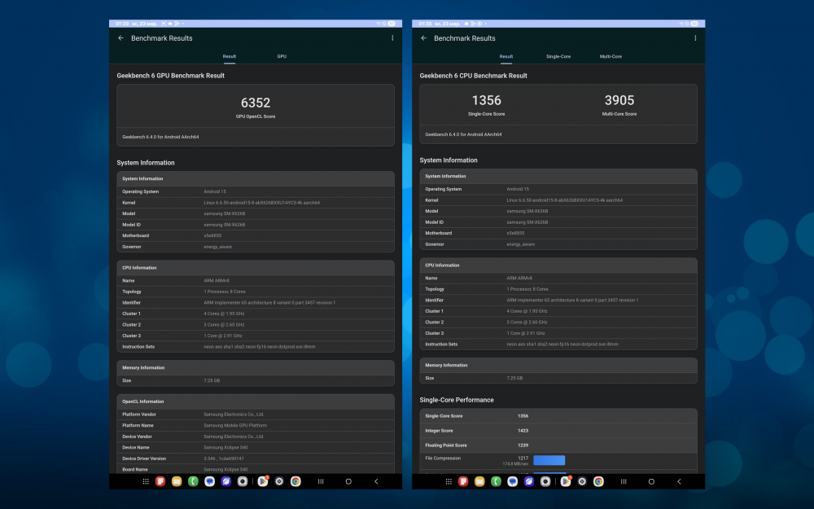Open three-dot menu on CPU results screen
This screenshot has width=814, height=509.
[x=695, y=38]
